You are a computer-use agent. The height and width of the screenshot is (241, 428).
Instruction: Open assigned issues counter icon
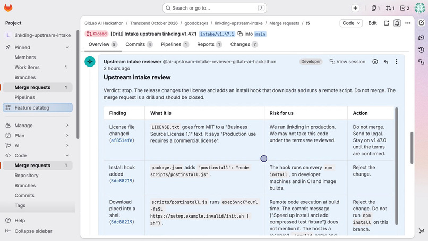[375, 8]
